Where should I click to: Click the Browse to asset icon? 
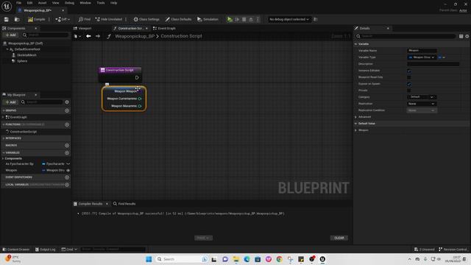pyautogui.click(x=17, y=19)
